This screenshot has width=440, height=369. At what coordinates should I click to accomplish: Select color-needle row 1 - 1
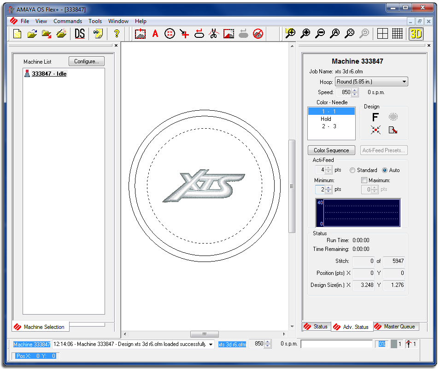click(x=331, y=112)
